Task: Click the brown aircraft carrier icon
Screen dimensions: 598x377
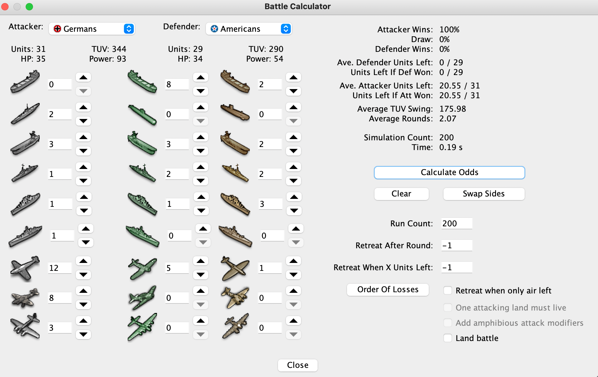Action: point(235,143)
